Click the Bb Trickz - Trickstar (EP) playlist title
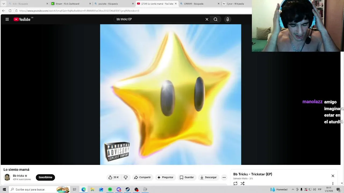344x193 pixels. coord(253,174)
